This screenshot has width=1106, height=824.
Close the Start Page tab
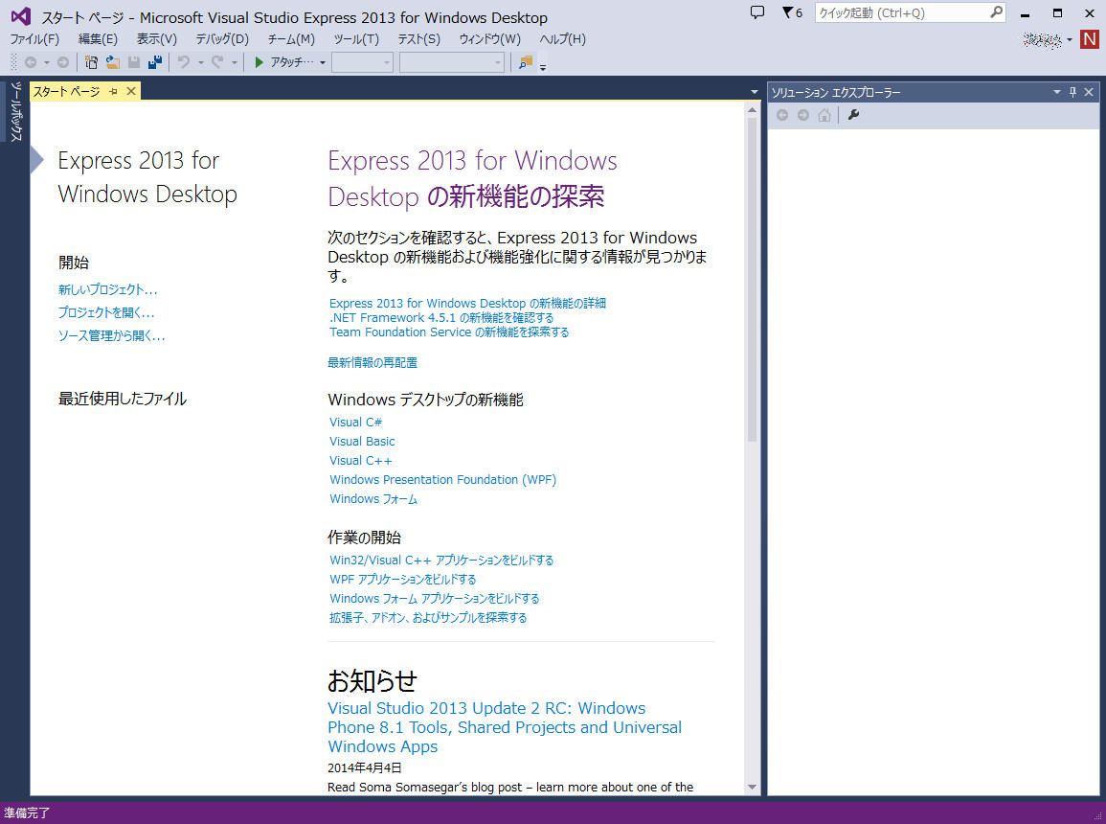130,91
